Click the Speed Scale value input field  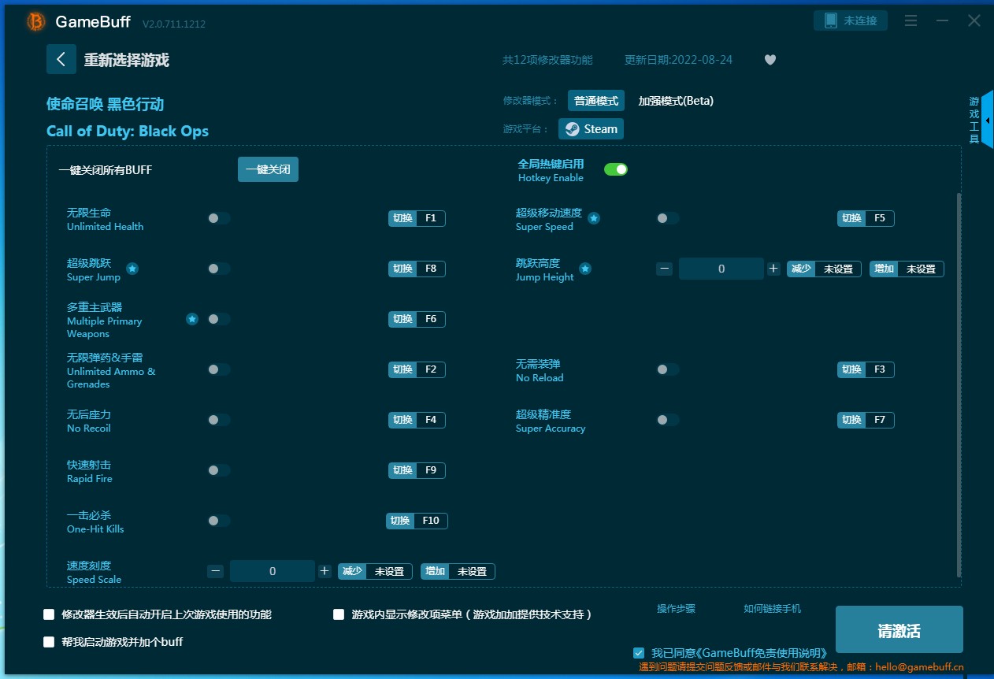[x=273, y=571]
